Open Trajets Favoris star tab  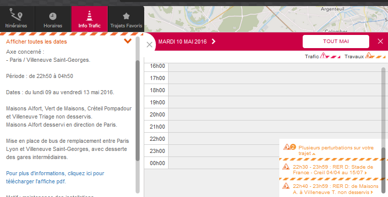click(126, 19)
